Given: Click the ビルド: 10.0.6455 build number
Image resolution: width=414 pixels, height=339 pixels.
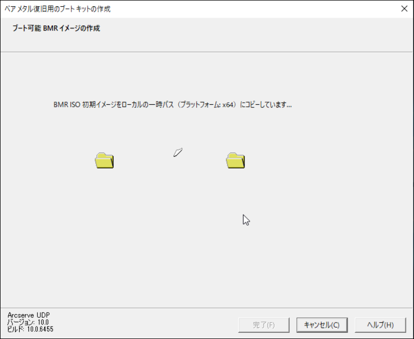Looking at the screenshot, I should pyautogui.click(x=31, y=329).
